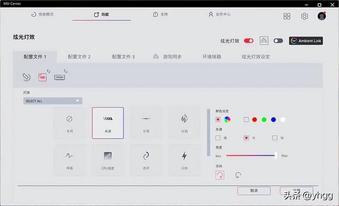Viewport: 339px width, 206px height.
Task: Select the slow (慢) speed checkbox
Action: pyautogui.click(x=218, y=138)
